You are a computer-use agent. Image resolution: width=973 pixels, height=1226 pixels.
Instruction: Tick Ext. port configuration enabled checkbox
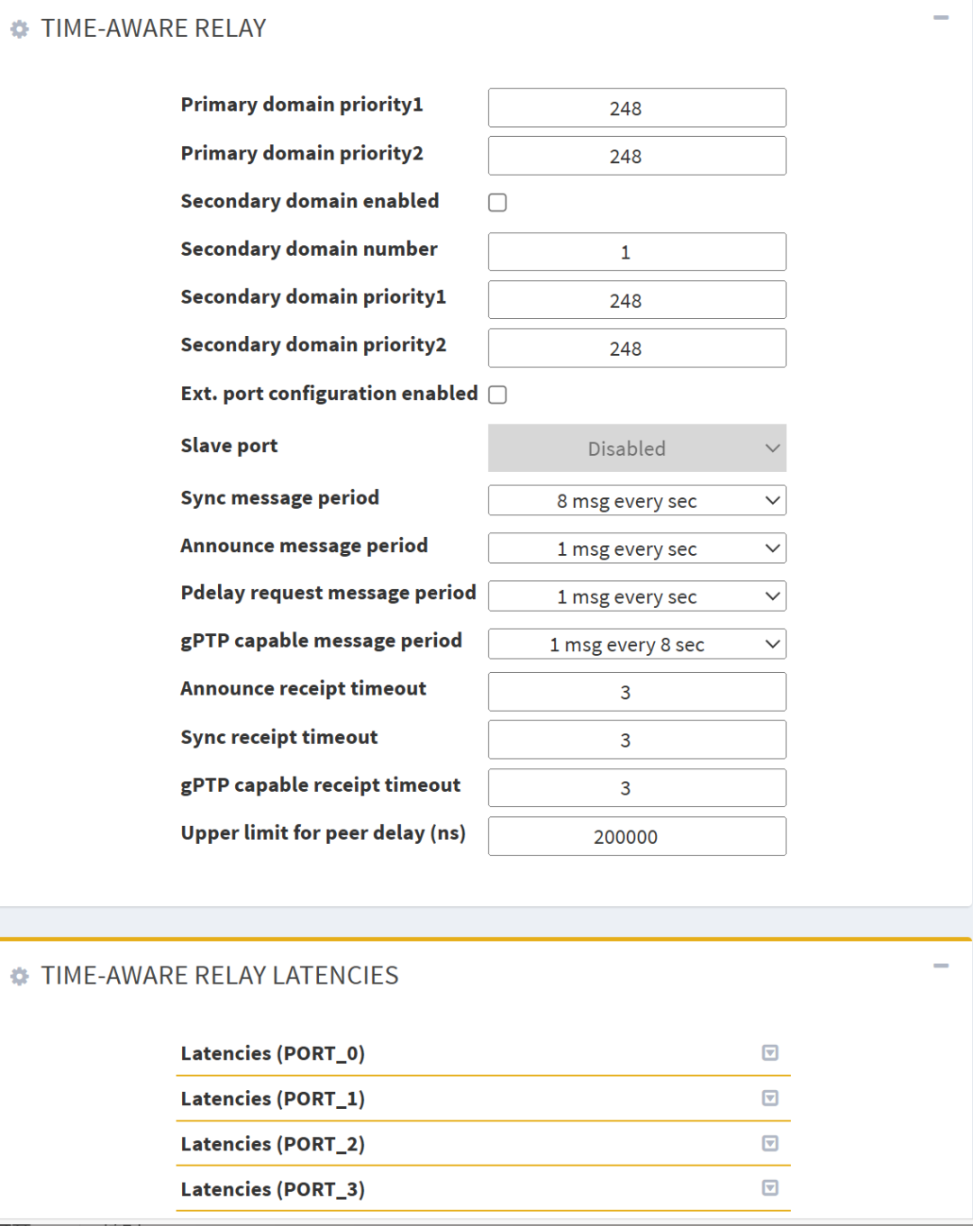click(497, 395)
